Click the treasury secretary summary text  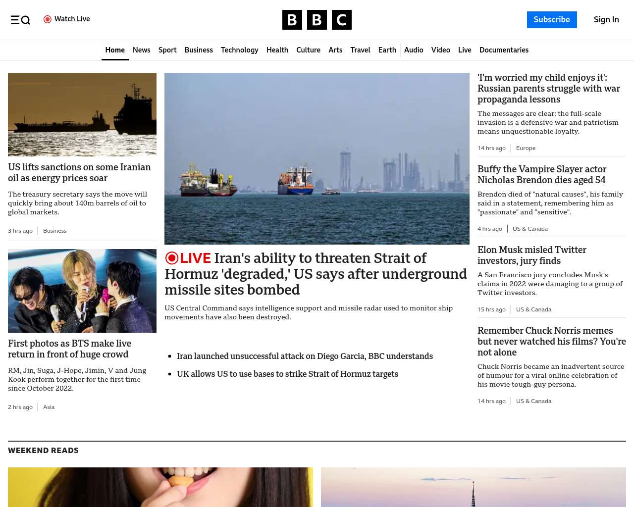(x=78, y=203)
